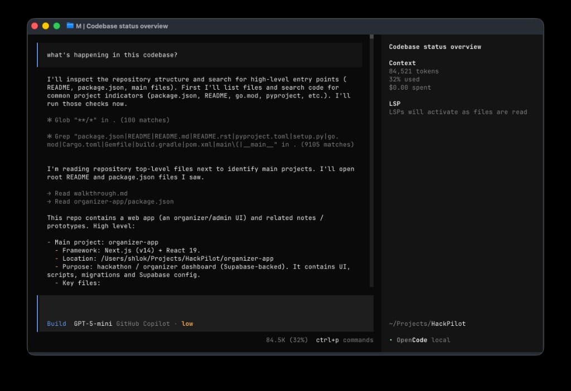This screenshot has width=571, height=391.
Task: Click the Glob "**/*" tool call line
Action: tap(108, 120)
